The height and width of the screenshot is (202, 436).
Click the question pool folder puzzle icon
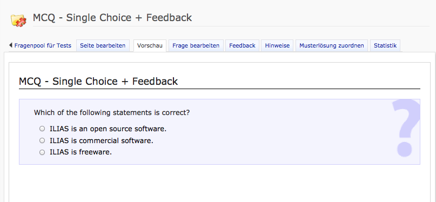tap(18, 20)
